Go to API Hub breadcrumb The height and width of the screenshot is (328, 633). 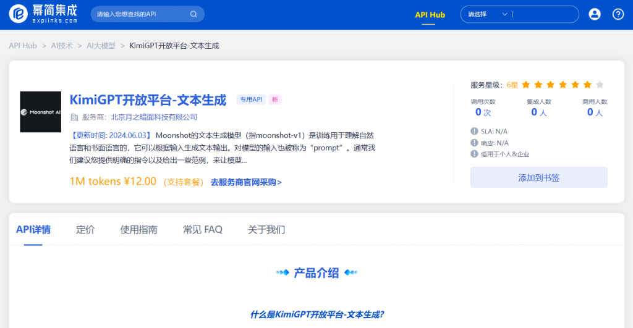pyautogui.click(x=23, y=46)
